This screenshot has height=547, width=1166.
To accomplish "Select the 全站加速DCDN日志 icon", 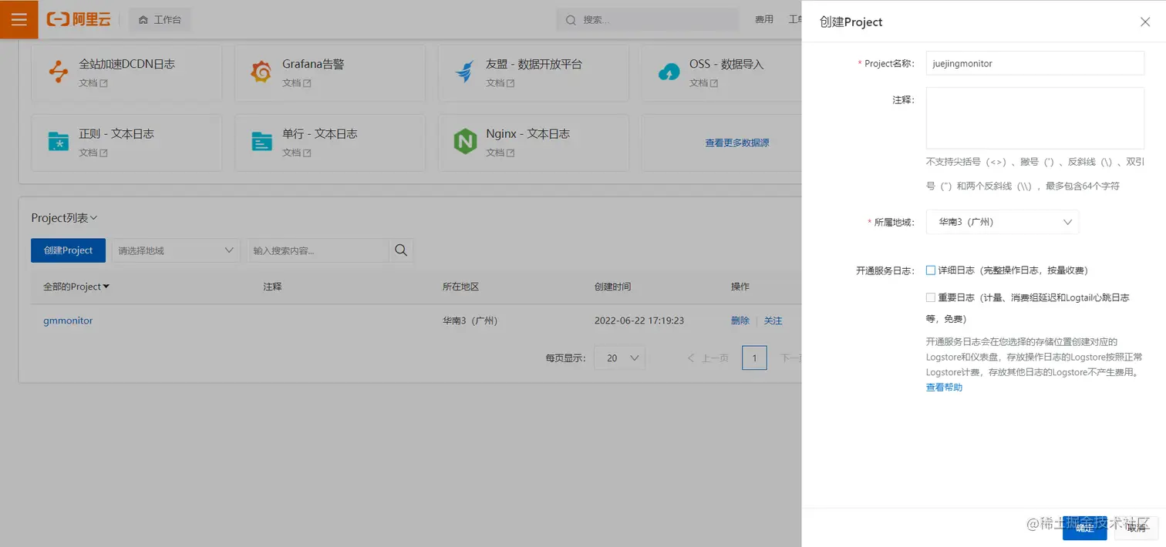I will (x=59, y=72).
